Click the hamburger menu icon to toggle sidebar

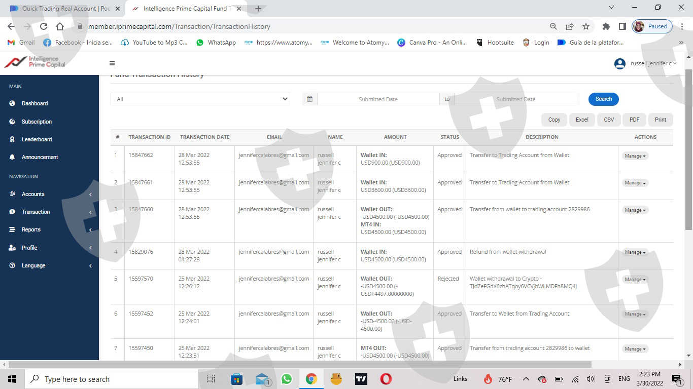click(x=112, y=63)
